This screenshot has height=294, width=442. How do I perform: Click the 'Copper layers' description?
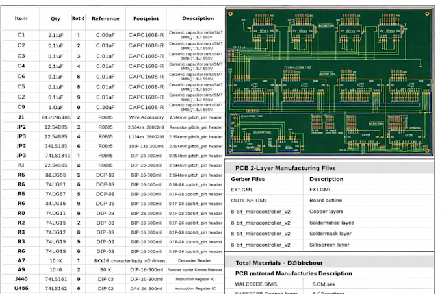click(x=326, y=212)
